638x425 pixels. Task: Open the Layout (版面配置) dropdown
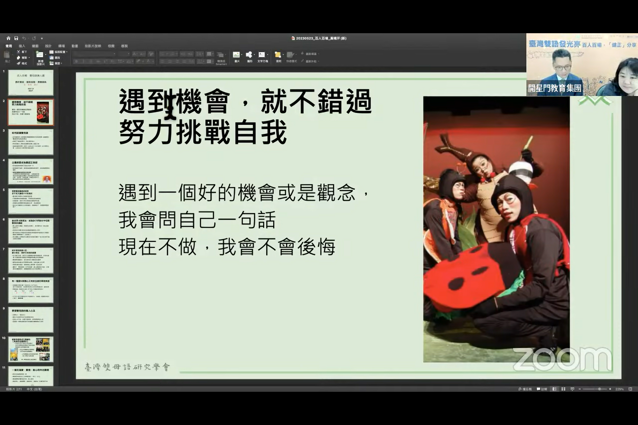[x=58, y=52]
